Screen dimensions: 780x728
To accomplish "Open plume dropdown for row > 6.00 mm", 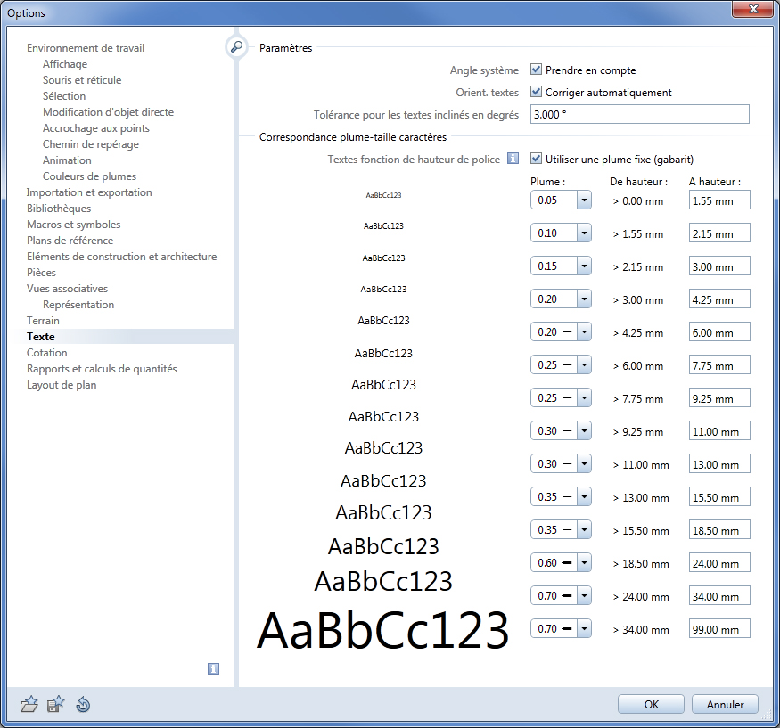I will [584, 365].
